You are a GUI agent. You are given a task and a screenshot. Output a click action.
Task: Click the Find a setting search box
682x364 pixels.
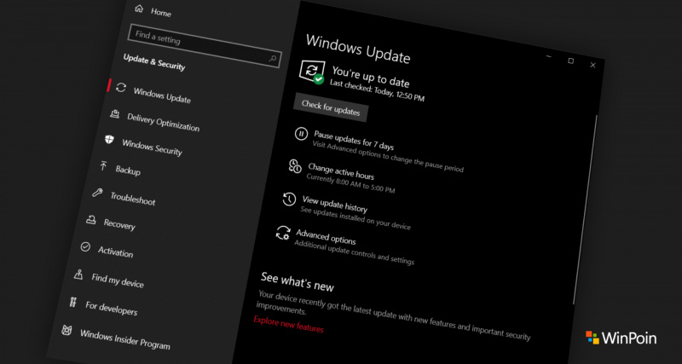205,45
